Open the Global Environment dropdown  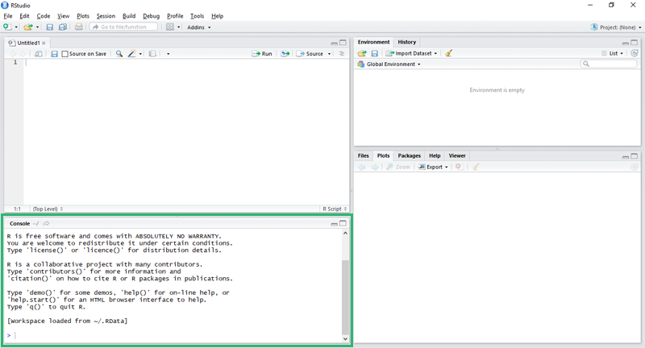(x=389, y=64)
